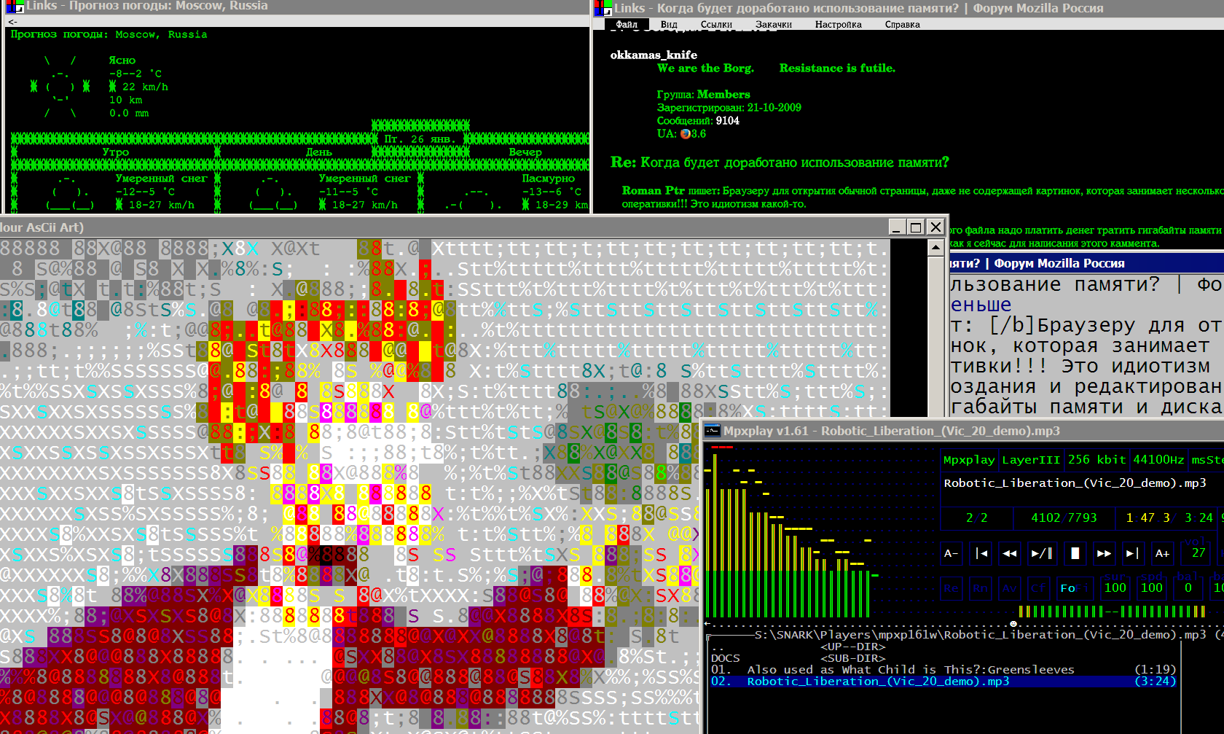Click the 'LayerIII' format cell
The width and height of the screenshot is (1224, 734).
pyautogui.click(x=1031, y=459)
